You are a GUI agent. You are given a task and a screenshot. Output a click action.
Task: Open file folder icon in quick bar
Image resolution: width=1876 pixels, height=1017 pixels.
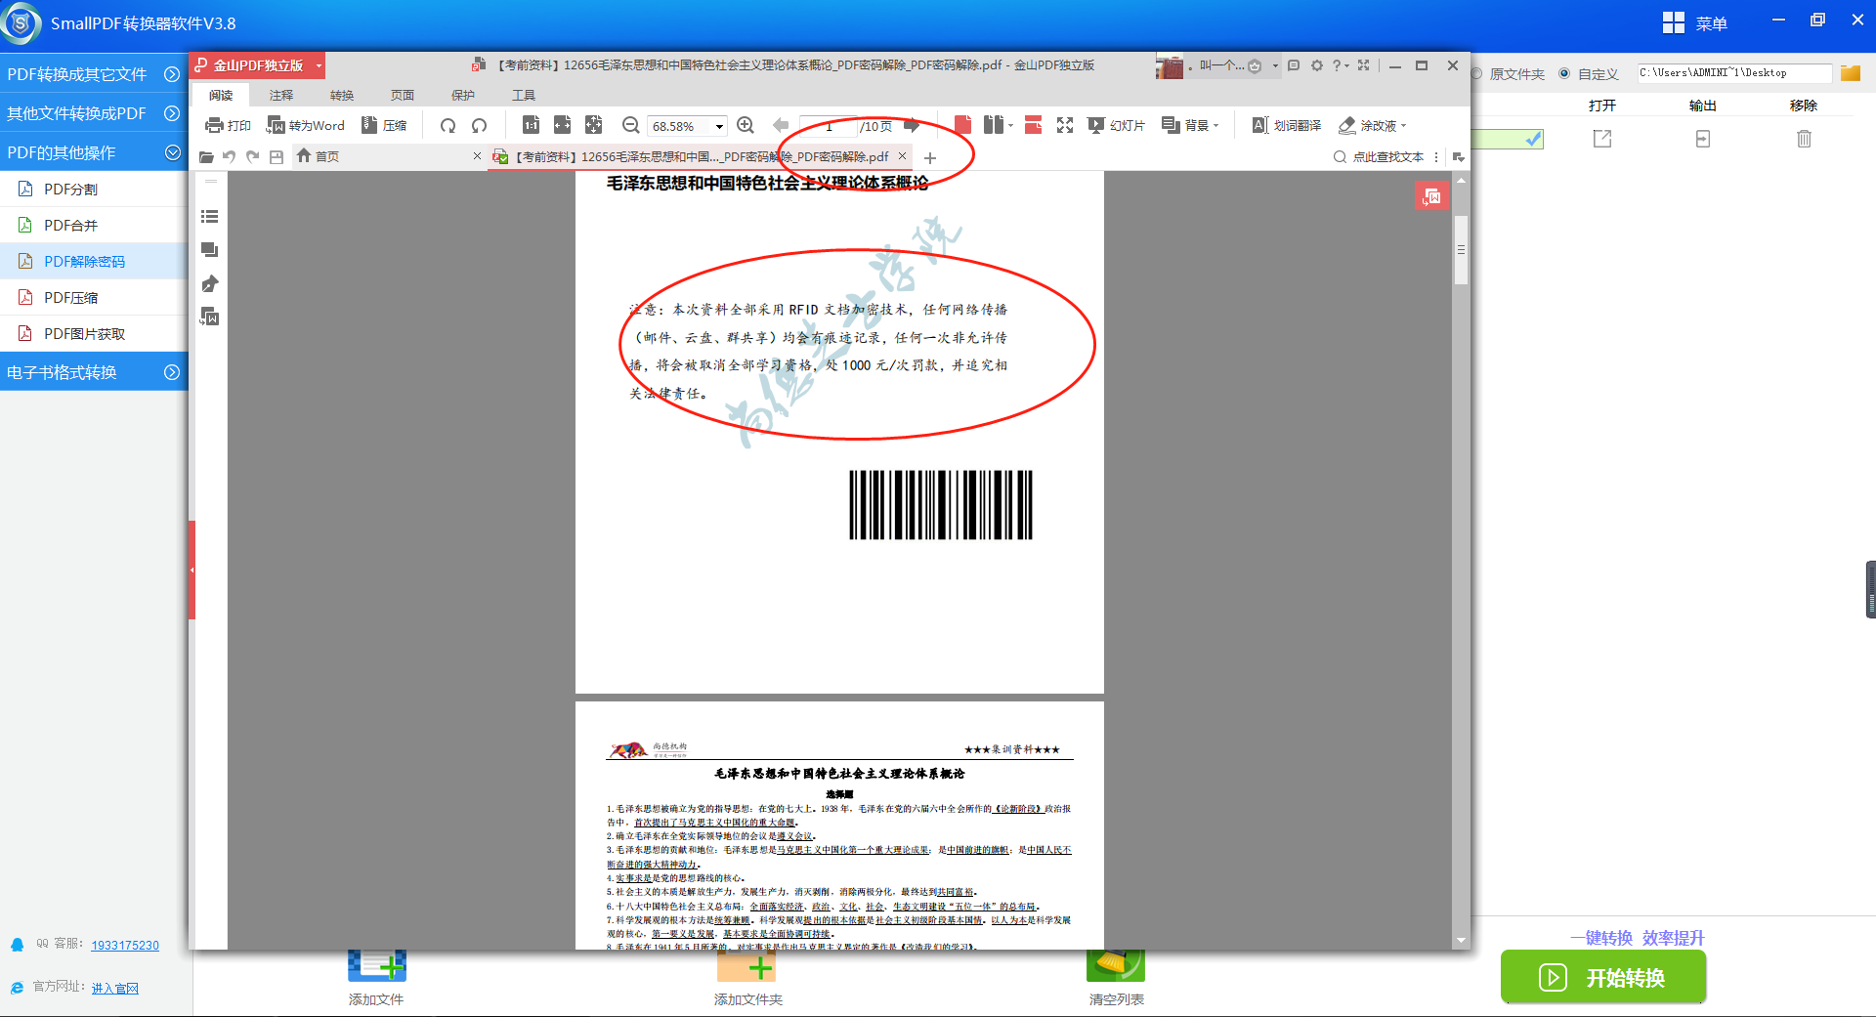point(206,156)
